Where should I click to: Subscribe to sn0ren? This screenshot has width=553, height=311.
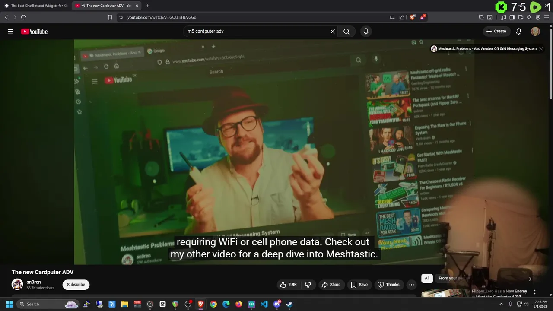click(76, 285)
